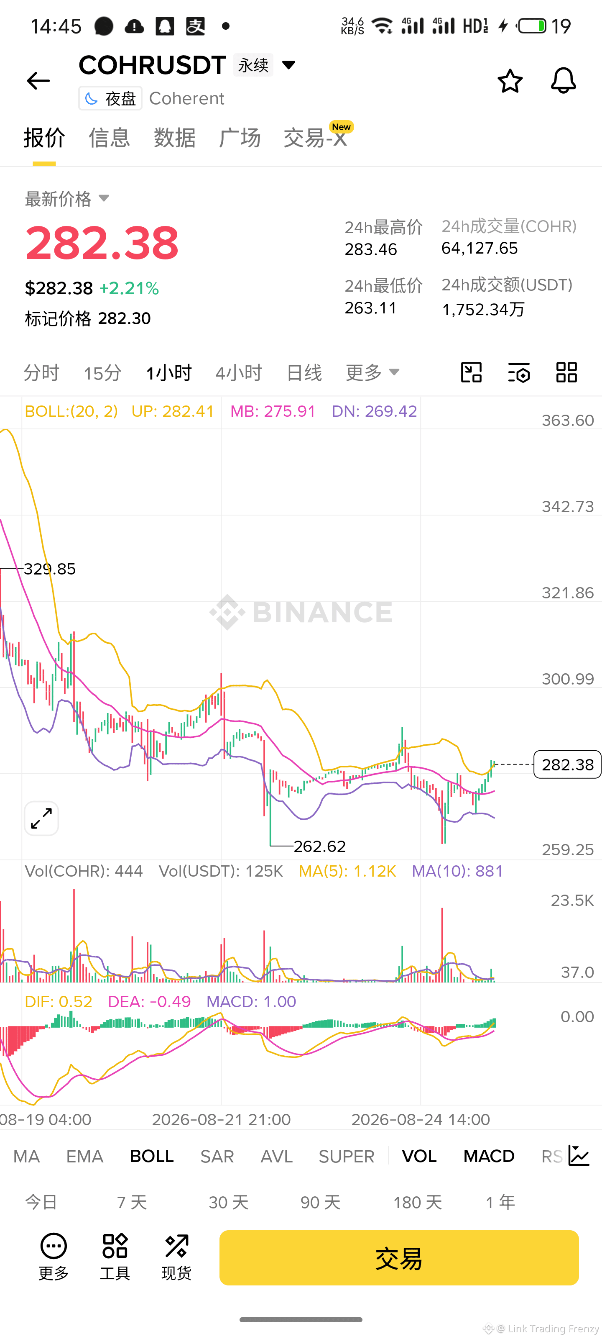This screenshot has height=1339, width=602.
Task: Open the contract pair dropdown arrow
Action: click(x=289, y=65)
